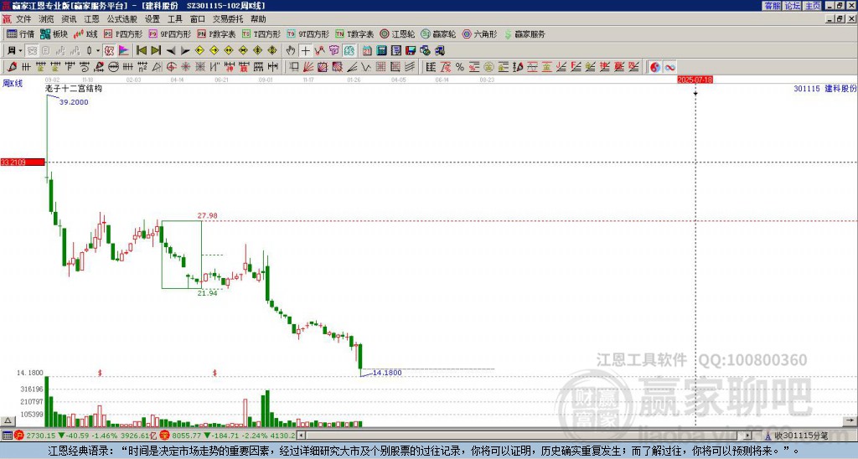858x459 pixels.
Task: Open the 资讯 menu
Action: (69, 19)
